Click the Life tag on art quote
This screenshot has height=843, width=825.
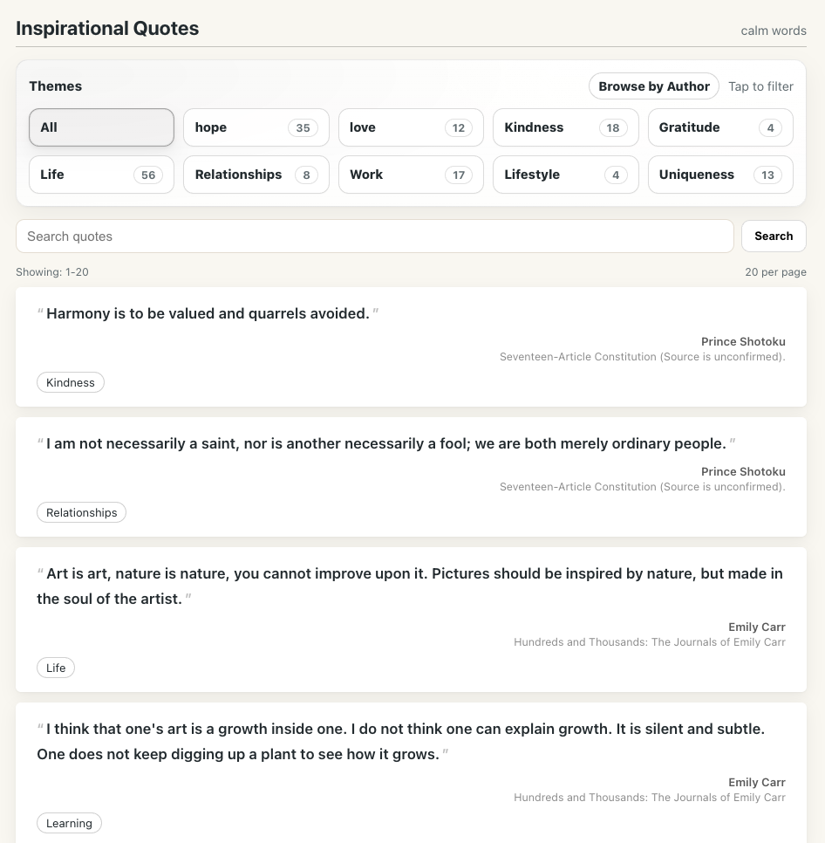pos(56,668)
